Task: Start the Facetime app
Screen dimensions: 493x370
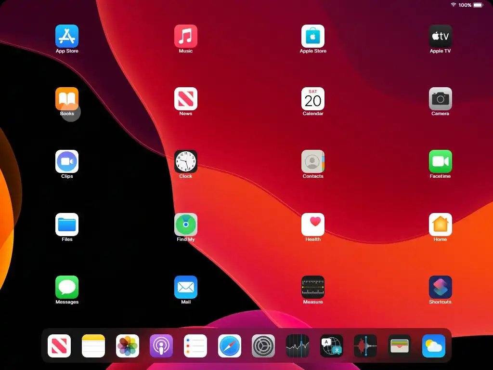Action: (440, 161)
